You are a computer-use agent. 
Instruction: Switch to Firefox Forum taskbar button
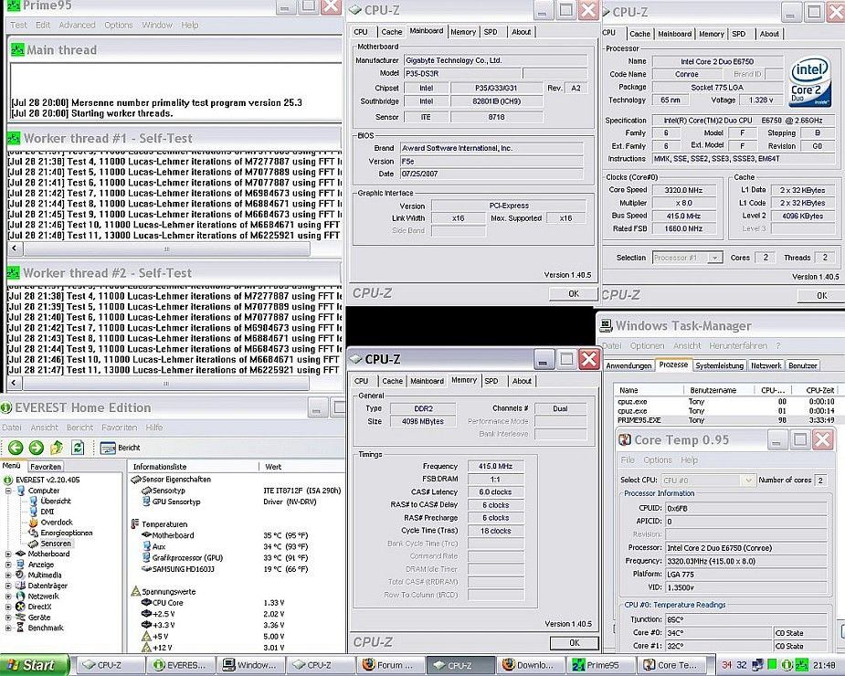(x=389, y=665)
